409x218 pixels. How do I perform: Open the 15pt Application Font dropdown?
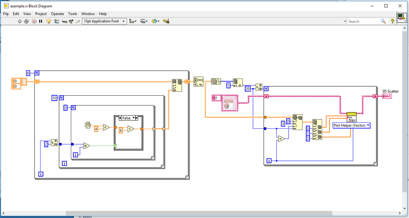[104, 21]
